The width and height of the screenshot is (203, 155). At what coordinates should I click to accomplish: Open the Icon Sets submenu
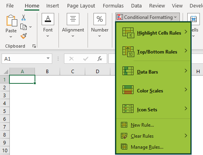pos(153,109)
